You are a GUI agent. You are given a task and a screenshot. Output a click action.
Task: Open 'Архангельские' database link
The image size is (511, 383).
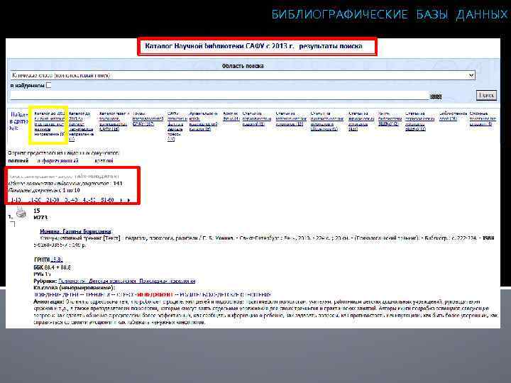pos(204,121)
